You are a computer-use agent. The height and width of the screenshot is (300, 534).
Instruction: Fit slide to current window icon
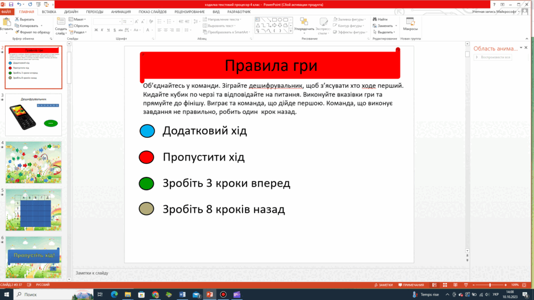524,285
